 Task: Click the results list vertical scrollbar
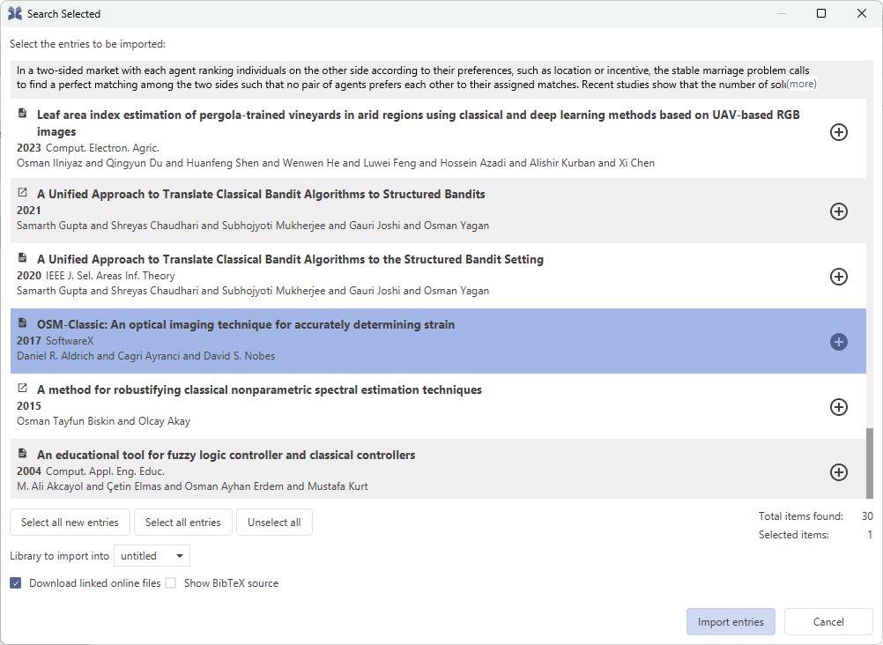[871, 463]
